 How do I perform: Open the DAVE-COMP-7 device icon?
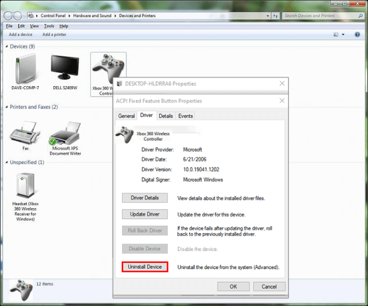(26, 69)
